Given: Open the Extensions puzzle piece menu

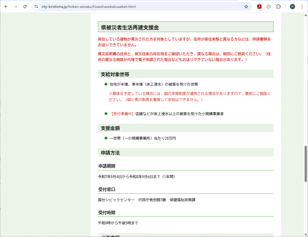Looking at the screenshot, I should (x=278, y=7).
